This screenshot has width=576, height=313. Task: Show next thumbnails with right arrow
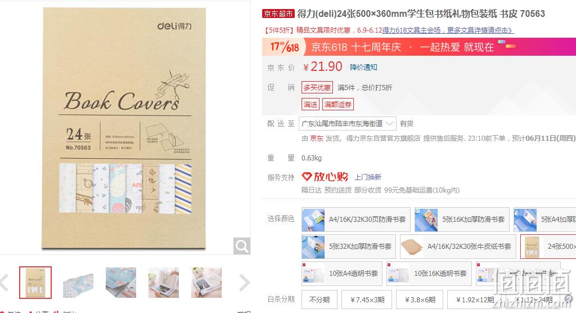pyautogui.click(x=244, y=283)
